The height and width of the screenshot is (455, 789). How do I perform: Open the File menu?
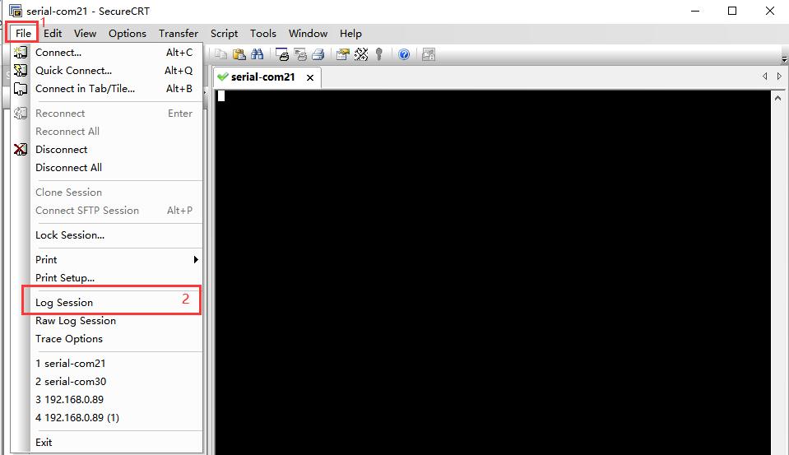(x=23, y=33)
